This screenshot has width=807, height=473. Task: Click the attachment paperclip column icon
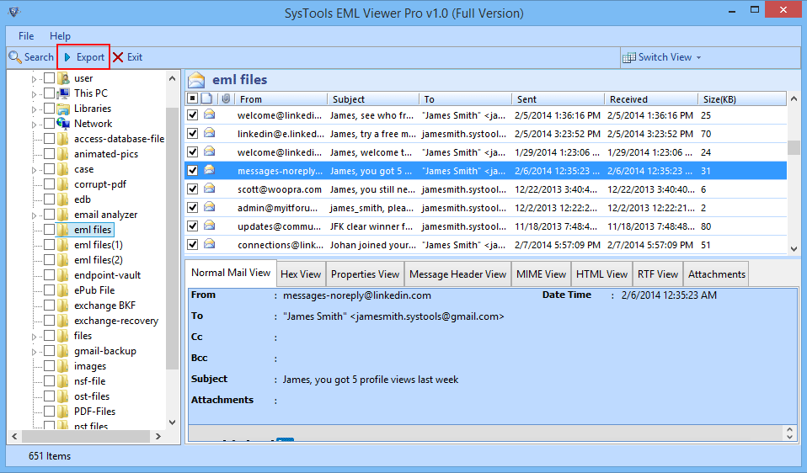[226, 98]
